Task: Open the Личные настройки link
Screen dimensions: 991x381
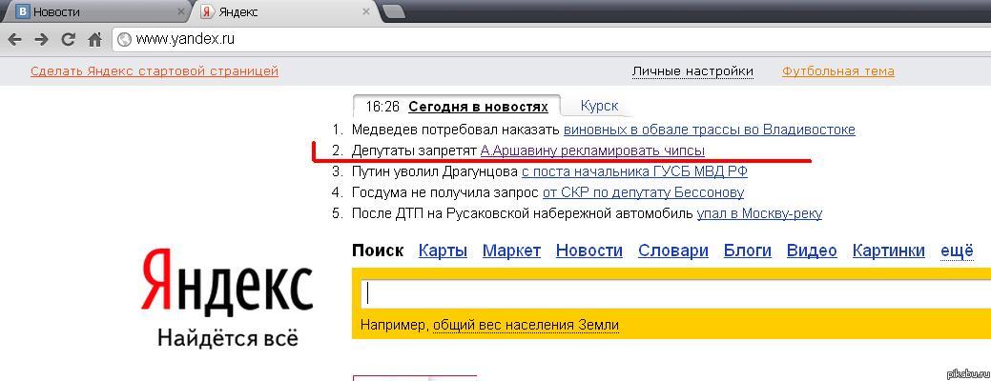Action: [692, 71]
